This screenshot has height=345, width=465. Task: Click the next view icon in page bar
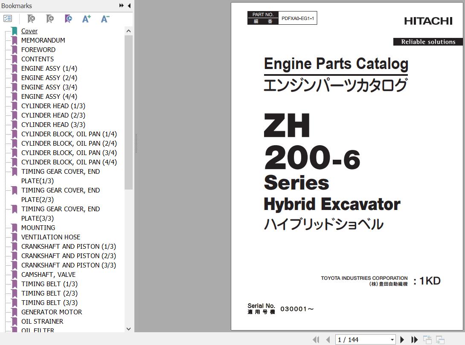[440, 339]
